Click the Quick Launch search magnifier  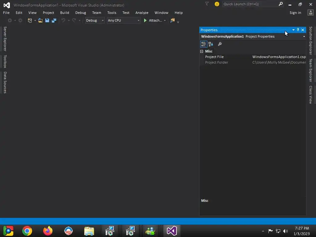coord(281,4)
